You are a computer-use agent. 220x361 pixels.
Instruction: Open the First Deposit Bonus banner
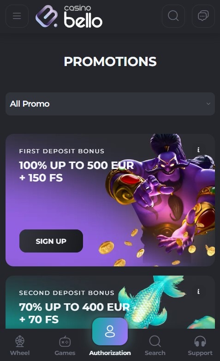pyautogui.click(x=110, y=200)
